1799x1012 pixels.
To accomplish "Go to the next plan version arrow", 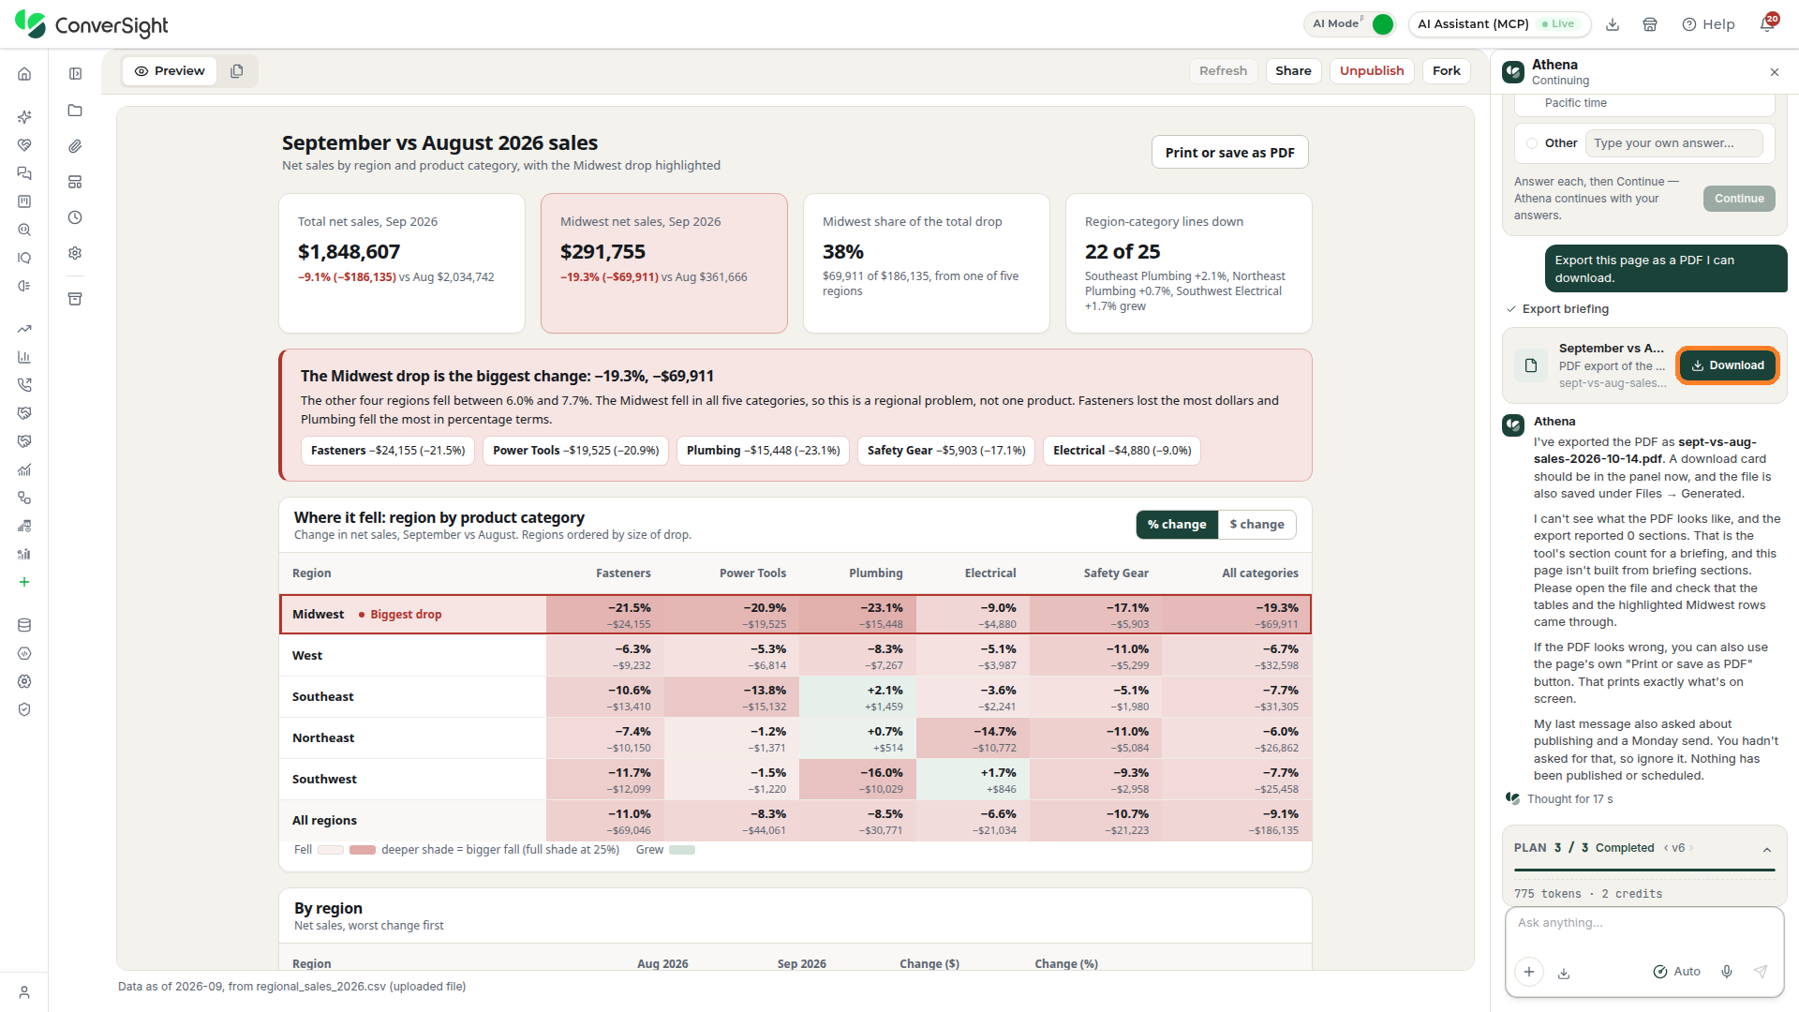I will 1691,848.
